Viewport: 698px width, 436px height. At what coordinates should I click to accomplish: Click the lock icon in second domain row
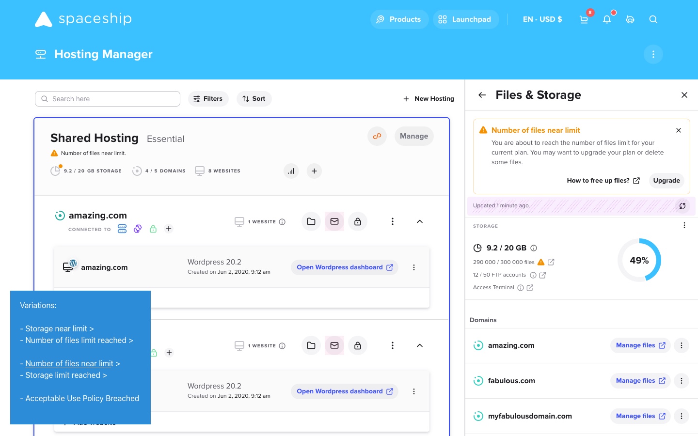[358, 345]
